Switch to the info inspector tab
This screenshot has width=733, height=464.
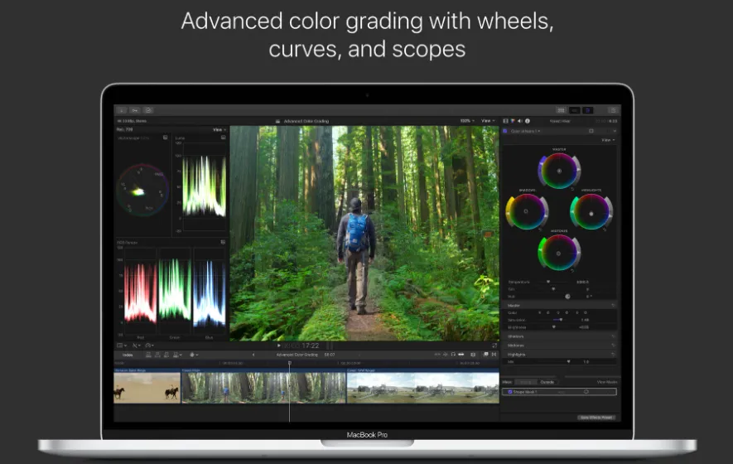pos(528,121)
